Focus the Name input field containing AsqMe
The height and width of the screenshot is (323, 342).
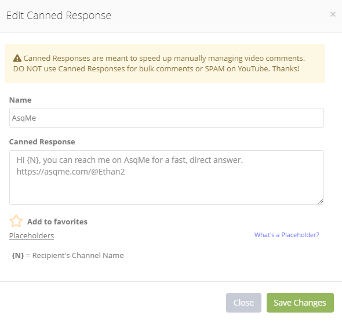pyautogui.click(x=166, y=118)
